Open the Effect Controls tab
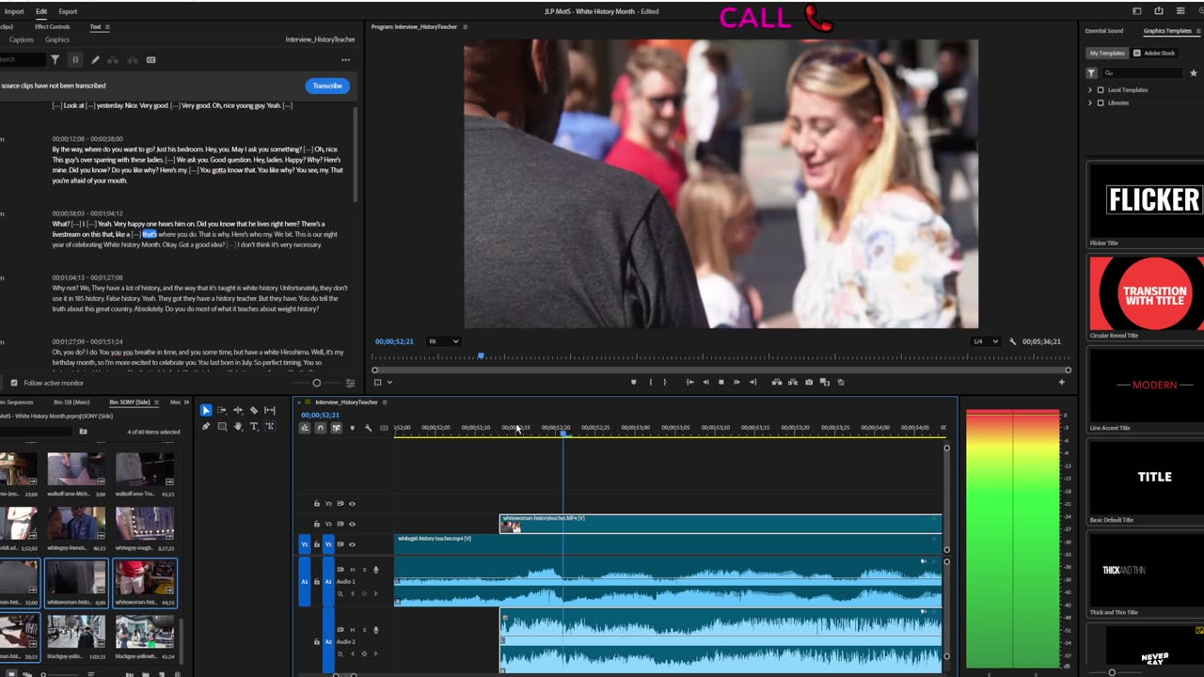The image size is (1204, 677). [52, 27]
